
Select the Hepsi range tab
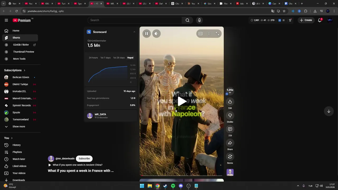(130, 58)
